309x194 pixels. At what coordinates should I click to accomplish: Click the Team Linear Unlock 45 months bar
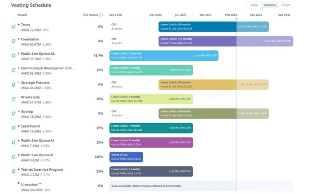197,27
